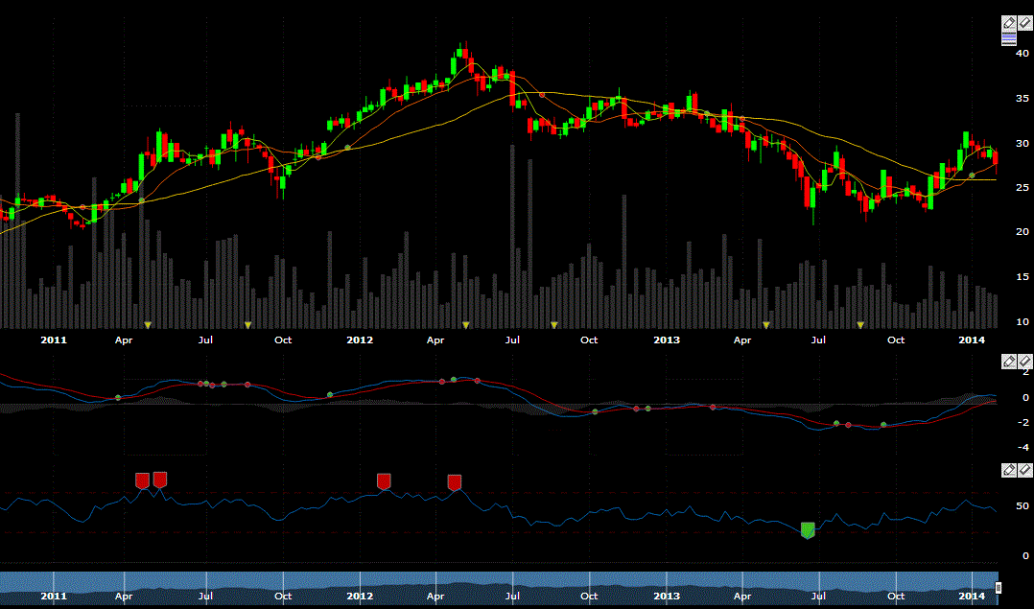Open the horizontal levels lines tool in price pane
1034x609 pixels.
click(x=1009, y=39)
